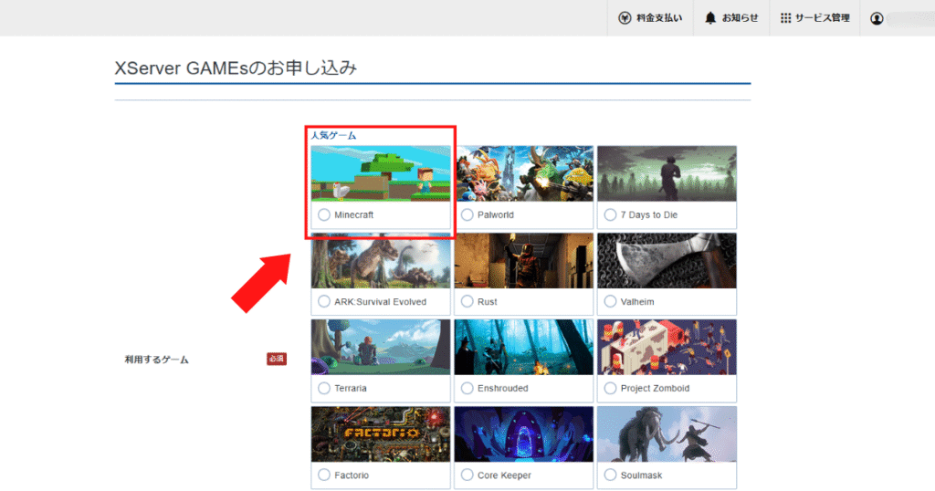The image size is (935, 491).
Task: Click the Rust label text
Action: 488,301
